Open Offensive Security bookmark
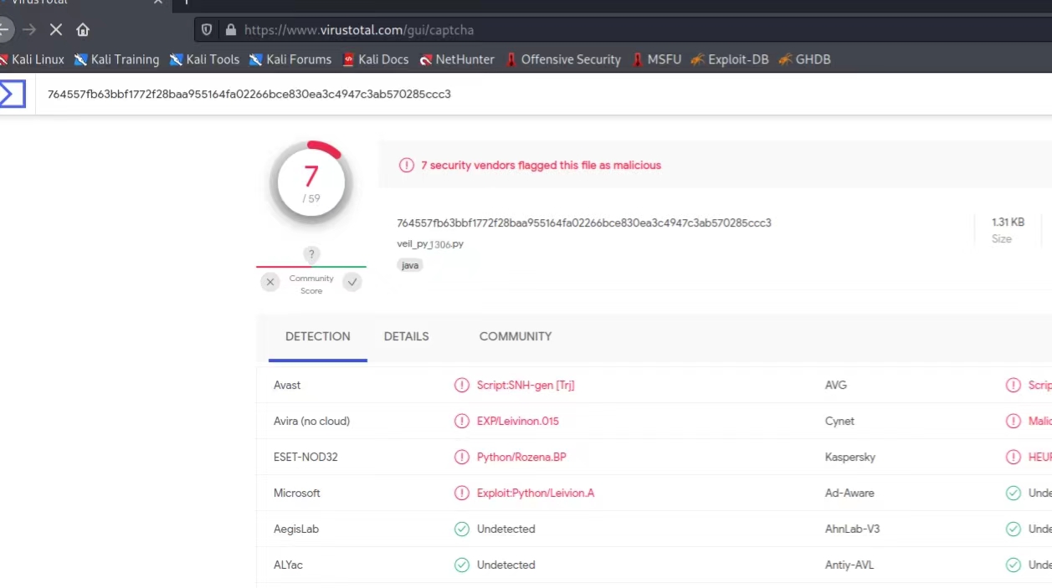Screen dimensions: 1052x588 point(563,59)
